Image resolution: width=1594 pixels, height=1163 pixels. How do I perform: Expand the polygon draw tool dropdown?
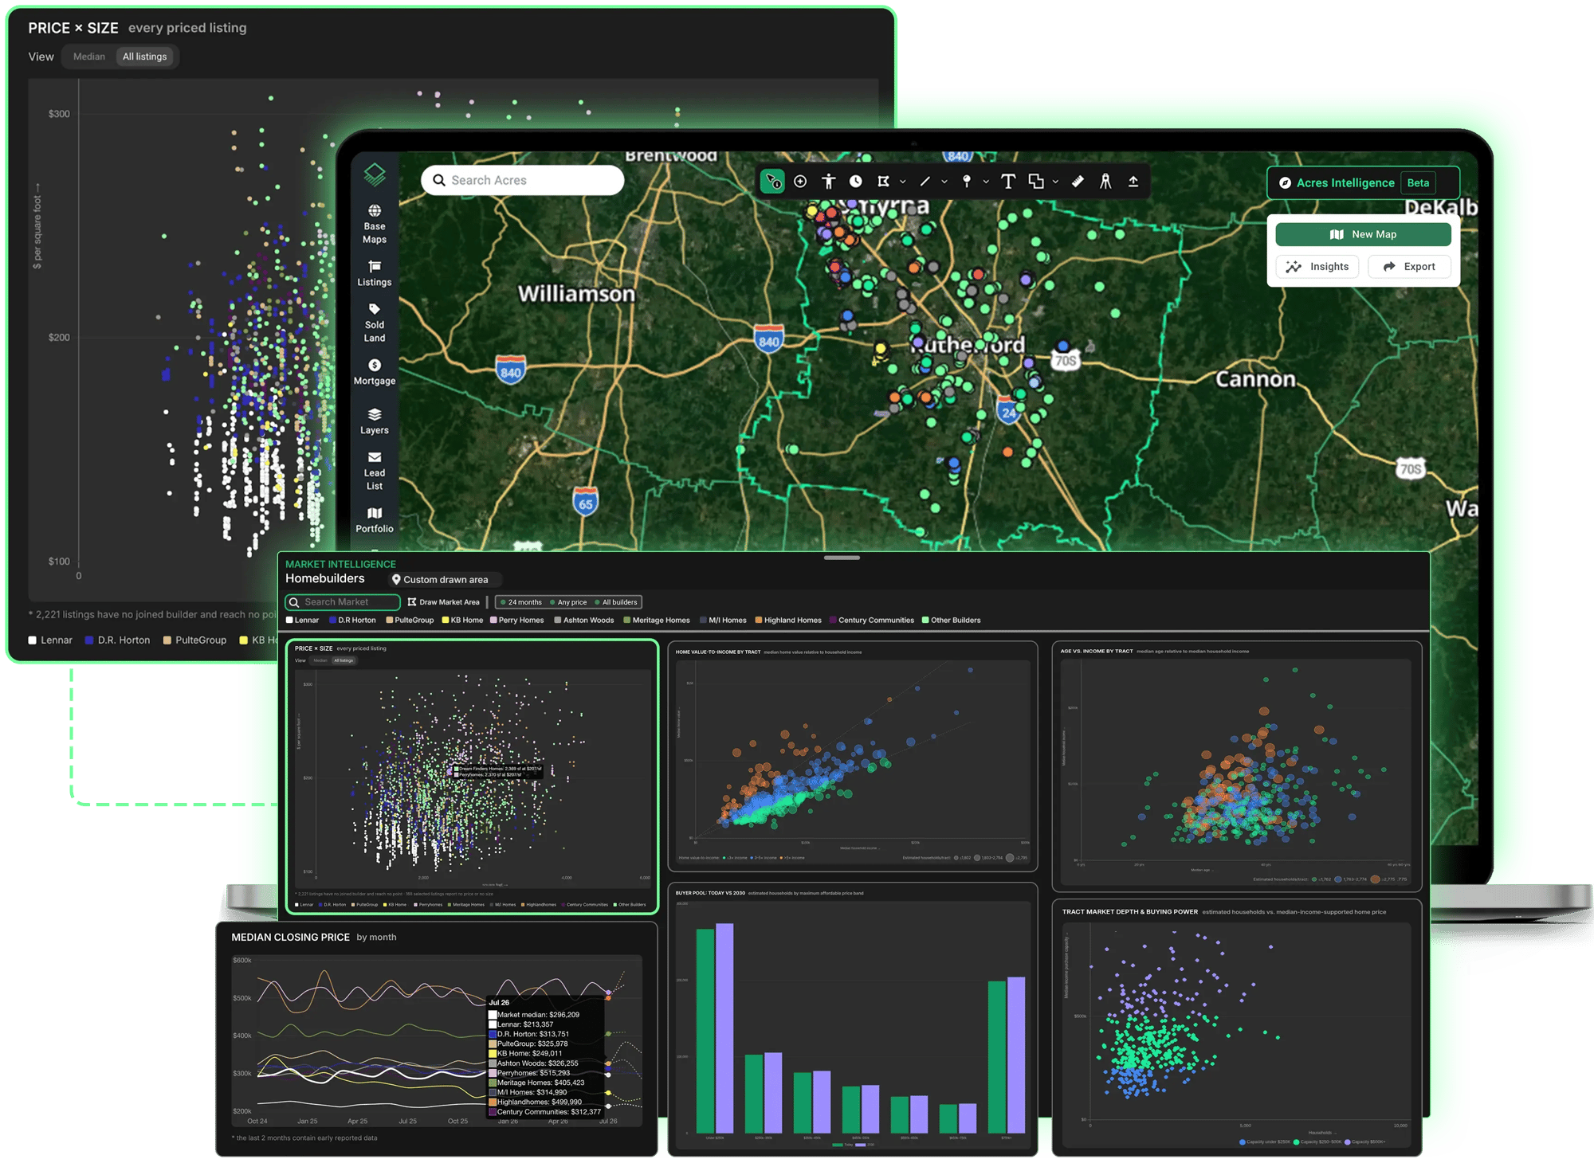[x=902, y=182]
